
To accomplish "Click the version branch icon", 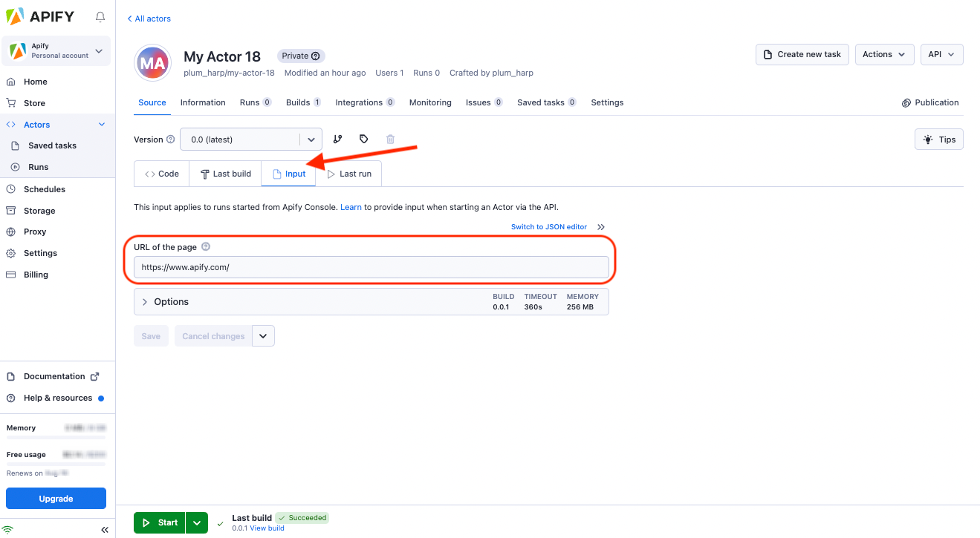I will click(x=337, y=140).
